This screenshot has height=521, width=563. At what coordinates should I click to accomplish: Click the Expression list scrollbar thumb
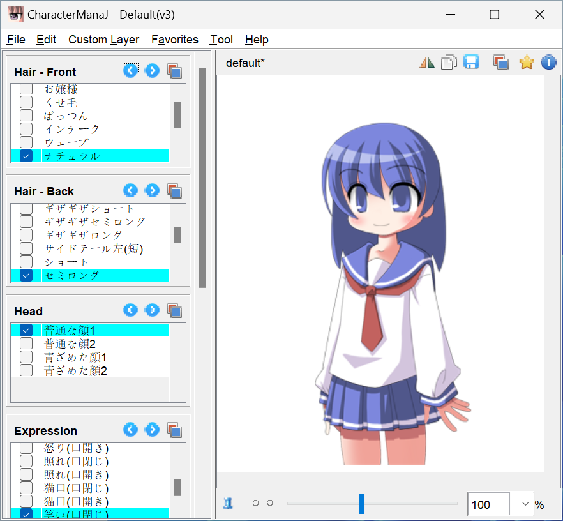177,487
